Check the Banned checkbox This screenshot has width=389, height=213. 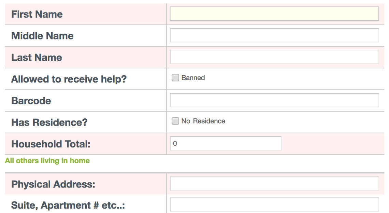click(175, 78)
